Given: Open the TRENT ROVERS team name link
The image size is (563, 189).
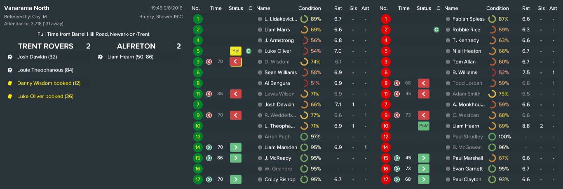Looking at the screenshot, I should click(x=46, y=46).
